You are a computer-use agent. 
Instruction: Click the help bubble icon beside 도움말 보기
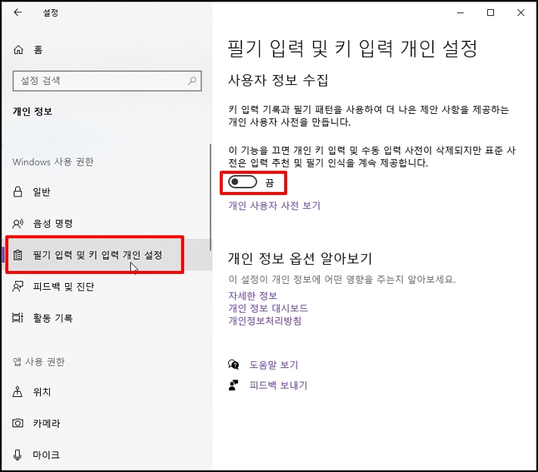[x=233, y=364]
